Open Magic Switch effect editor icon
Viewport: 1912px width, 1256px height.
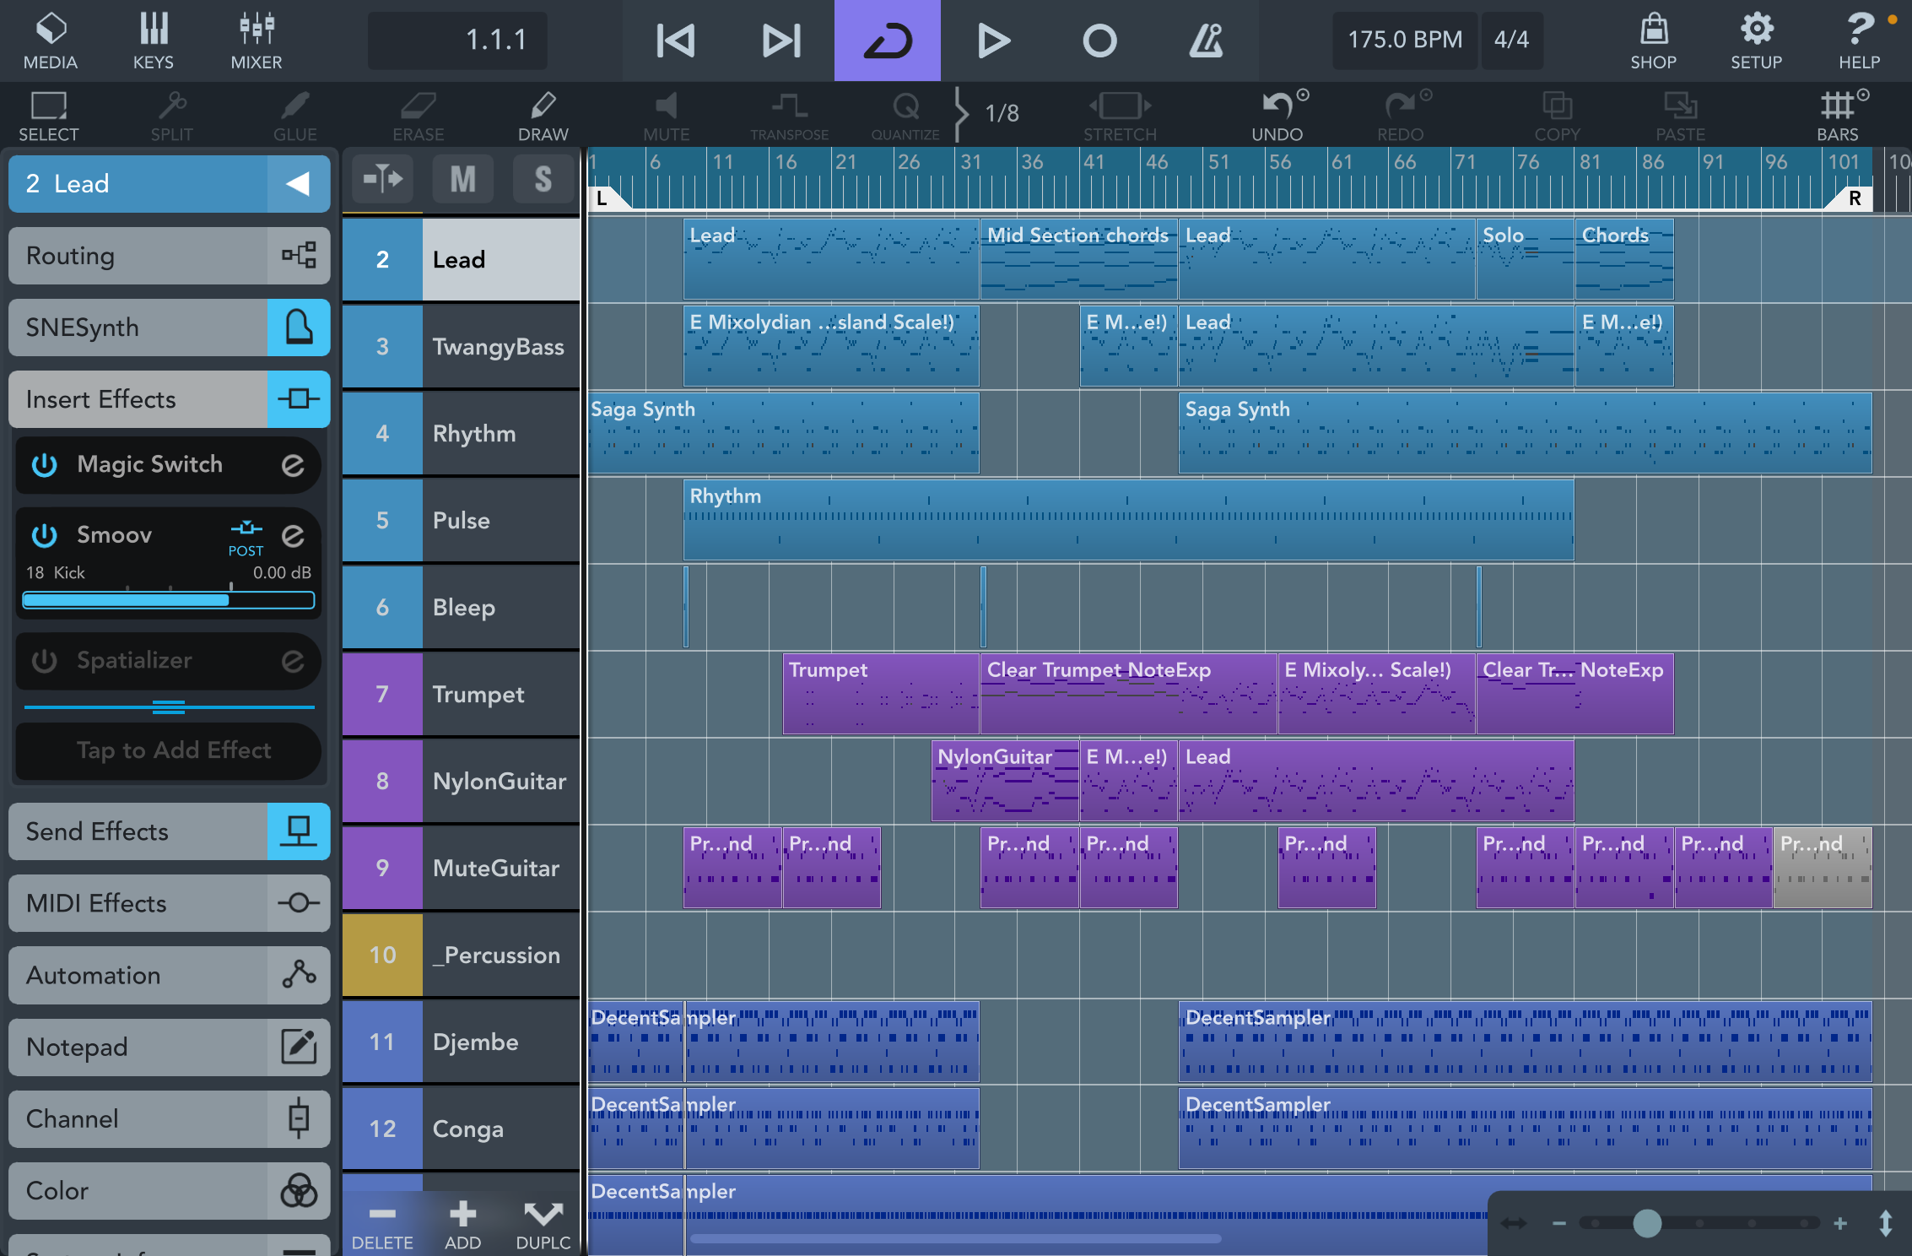click(x=293, y=465)
